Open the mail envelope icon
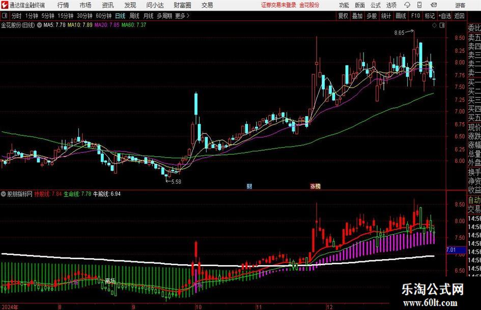The height and width of the screenshot is (310, 481). coord(434,5)
